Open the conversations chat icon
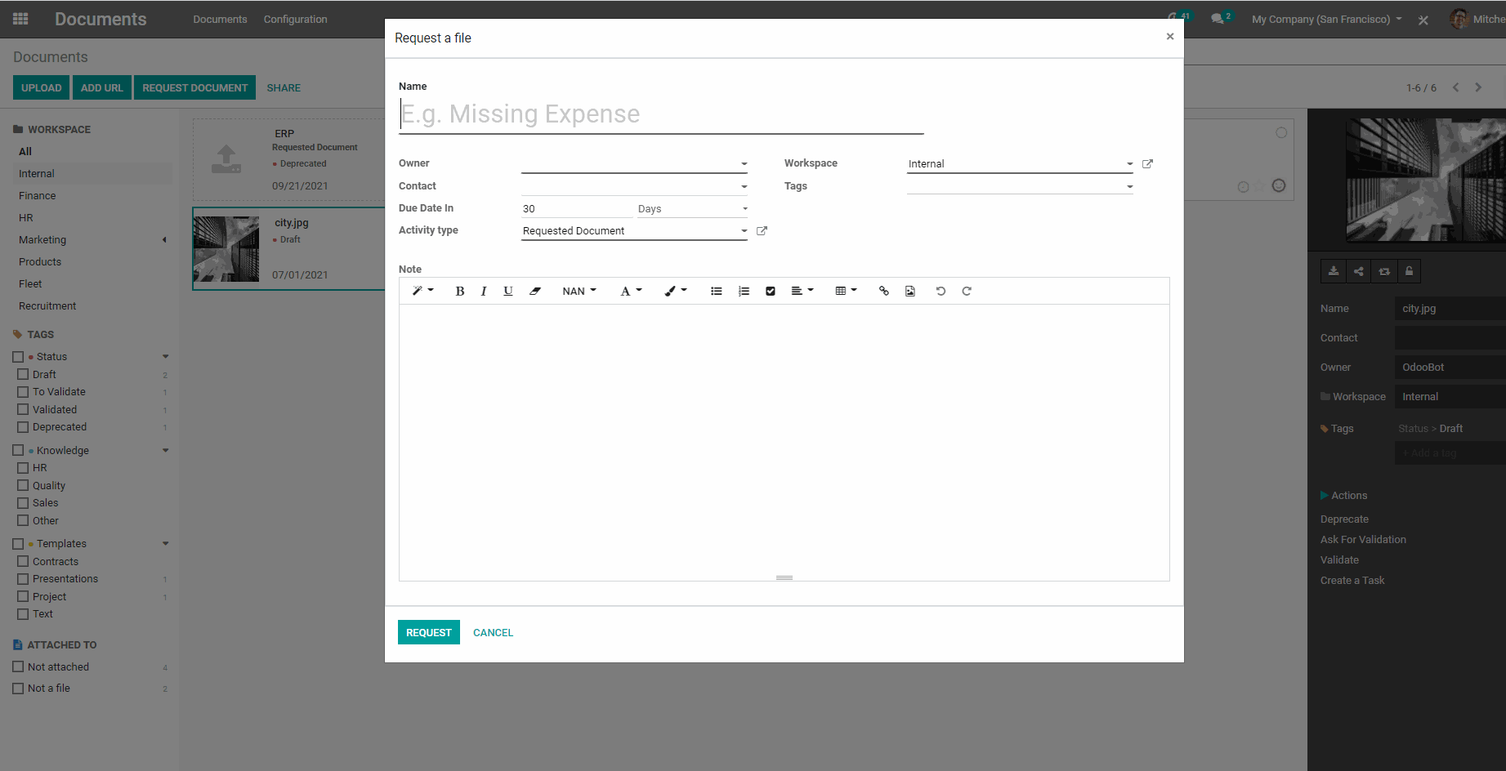The height and width of the screenshot is (771, 1506). [x=1218, y=19]
